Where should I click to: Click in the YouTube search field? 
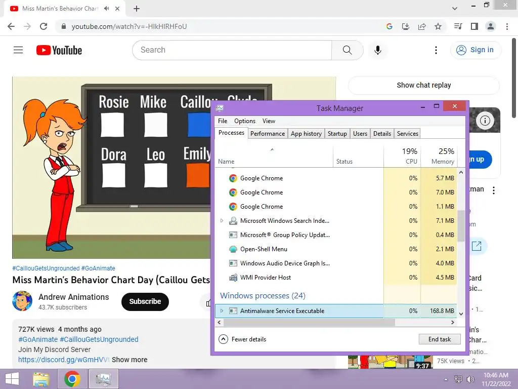pyautogui.click(x=232, y=50)
